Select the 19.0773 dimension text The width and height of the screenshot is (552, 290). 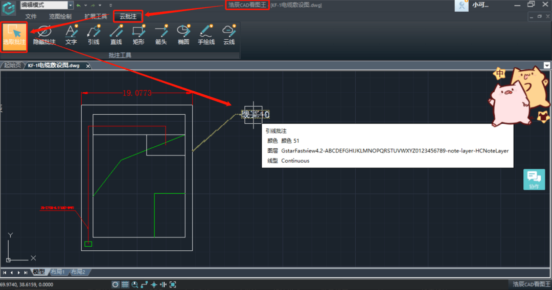click(x=137, y=93)
